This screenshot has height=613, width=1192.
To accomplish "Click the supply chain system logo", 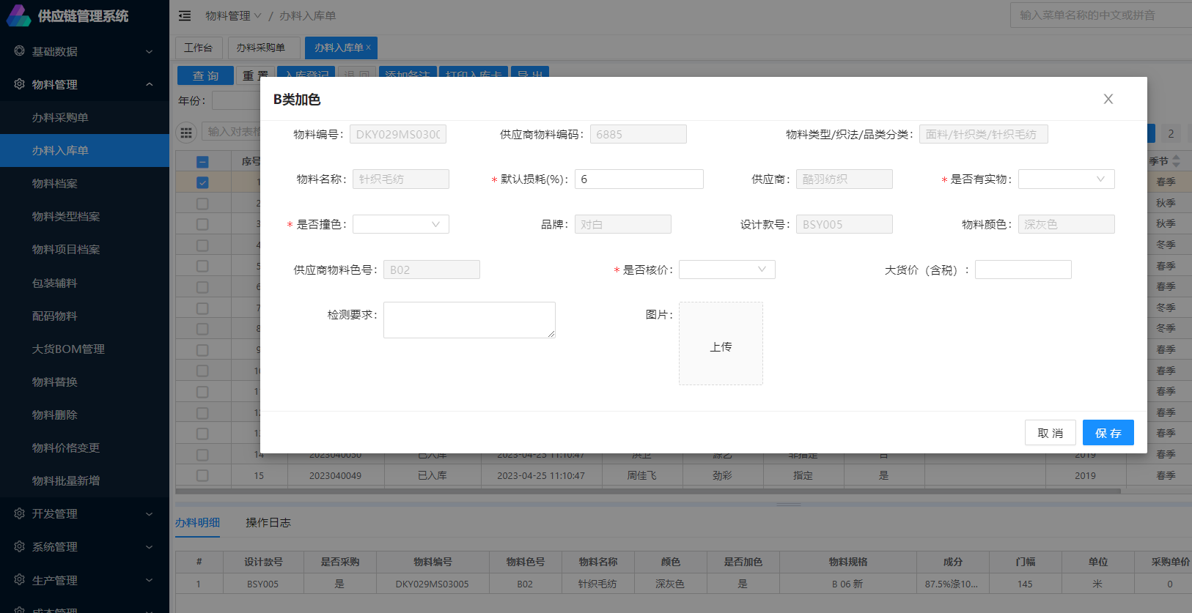I will (x=18, y=15).
